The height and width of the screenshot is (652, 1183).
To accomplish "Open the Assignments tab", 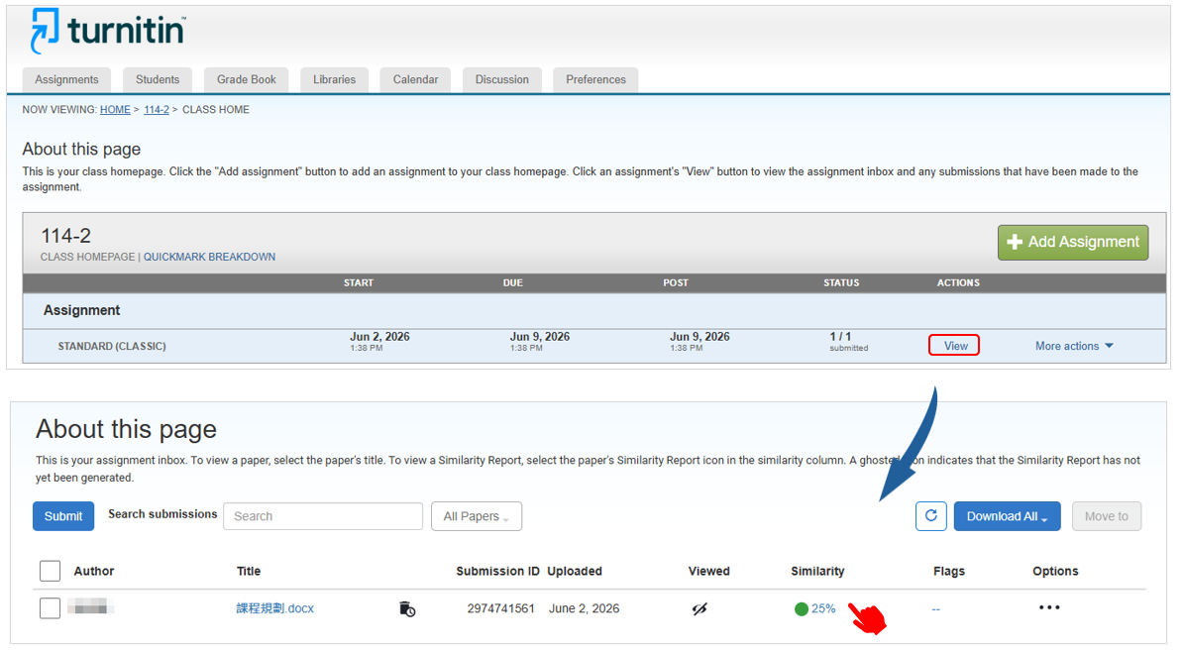I will pos(66,80).
